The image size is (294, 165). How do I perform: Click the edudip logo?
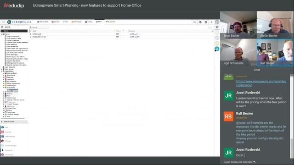(x=14, y=5)
